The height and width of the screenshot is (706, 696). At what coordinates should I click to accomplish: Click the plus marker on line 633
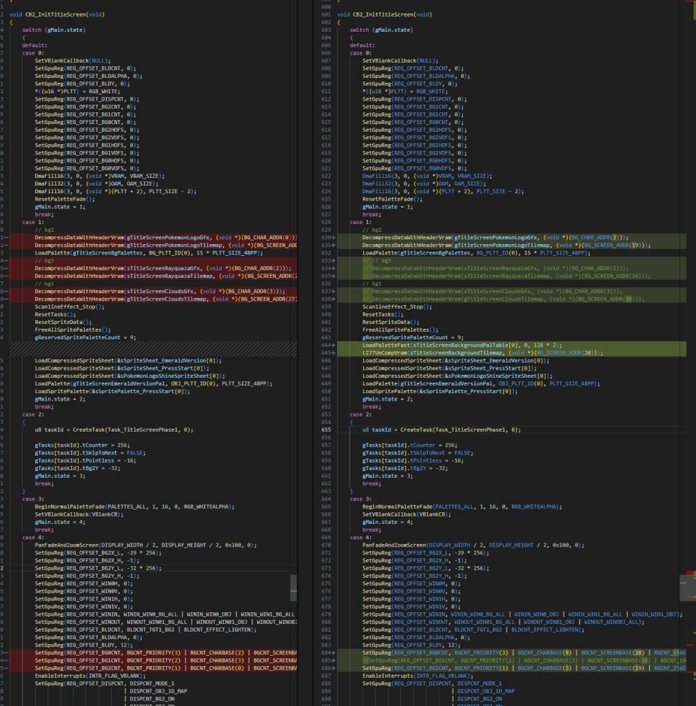click(333, 261)
